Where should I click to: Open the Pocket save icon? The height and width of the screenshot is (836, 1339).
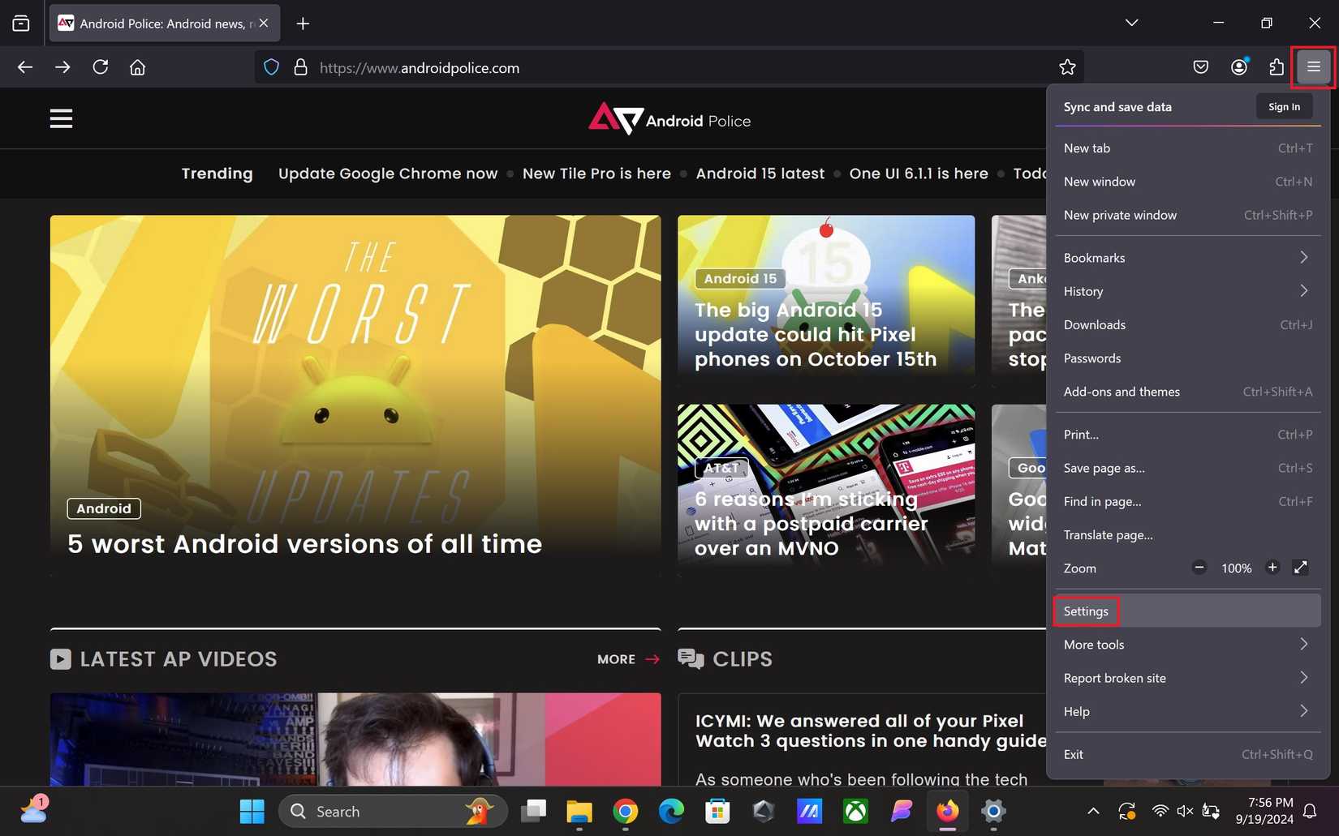(x=1201, y=67)
